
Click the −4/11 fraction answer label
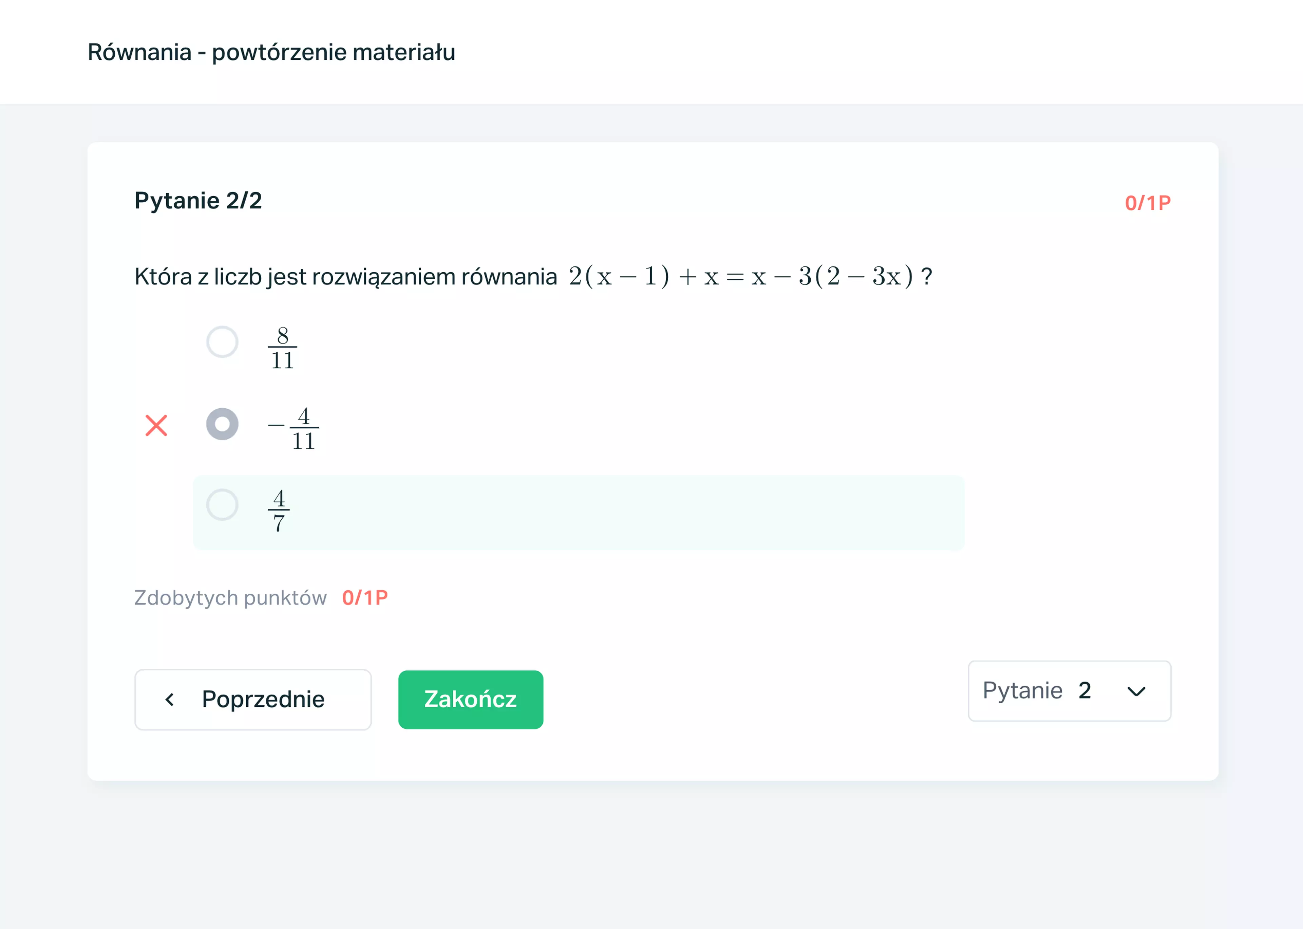pos(293,428)
